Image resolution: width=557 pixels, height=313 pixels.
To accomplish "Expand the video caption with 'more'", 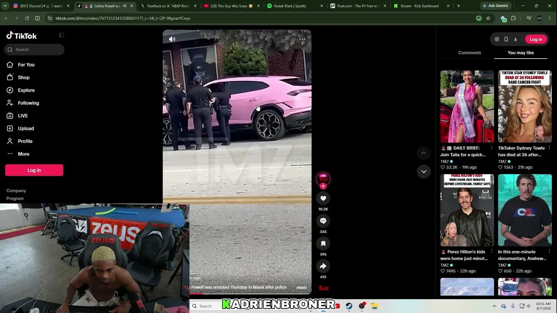I will click(301, 287).
